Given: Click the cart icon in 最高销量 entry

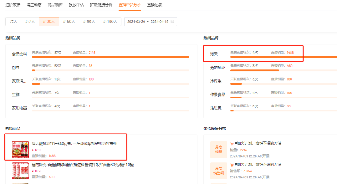Looking at the screenshot, I should click(x=232, y=144).
